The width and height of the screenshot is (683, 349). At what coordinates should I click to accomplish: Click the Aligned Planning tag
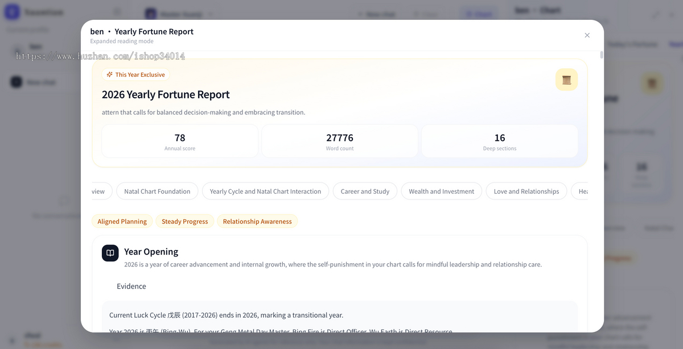coord(122,222)
